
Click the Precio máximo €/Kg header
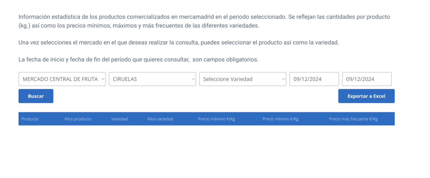point(216,119)
